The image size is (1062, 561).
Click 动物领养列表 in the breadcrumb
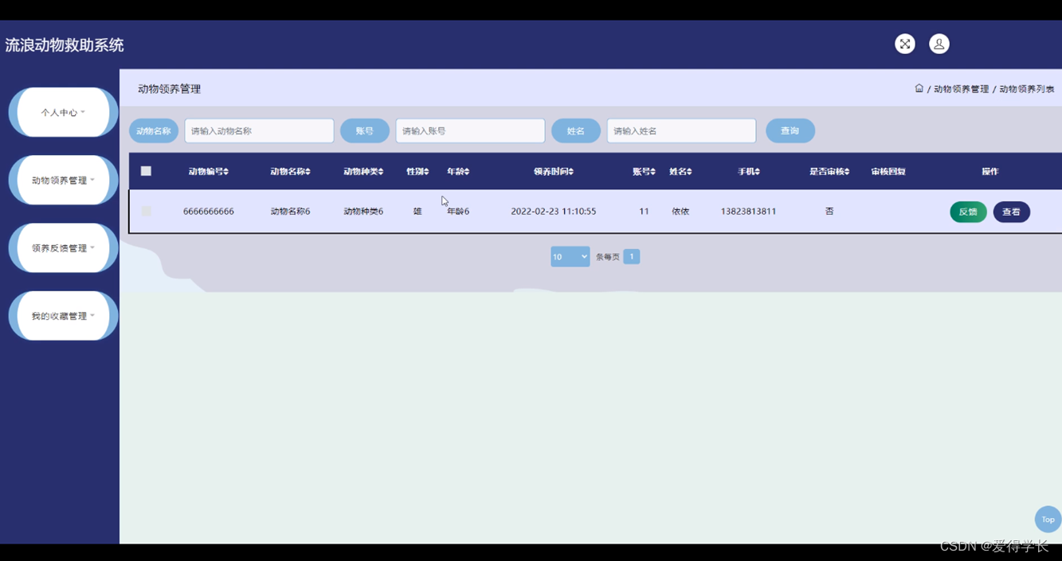1027,89
